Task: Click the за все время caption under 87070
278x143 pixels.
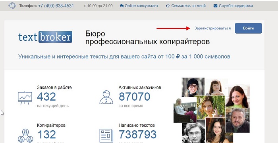Action: (x=131, y=106)
